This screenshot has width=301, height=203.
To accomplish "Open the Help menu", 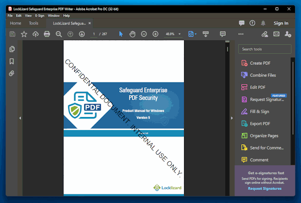I will (x=66, y=16).
